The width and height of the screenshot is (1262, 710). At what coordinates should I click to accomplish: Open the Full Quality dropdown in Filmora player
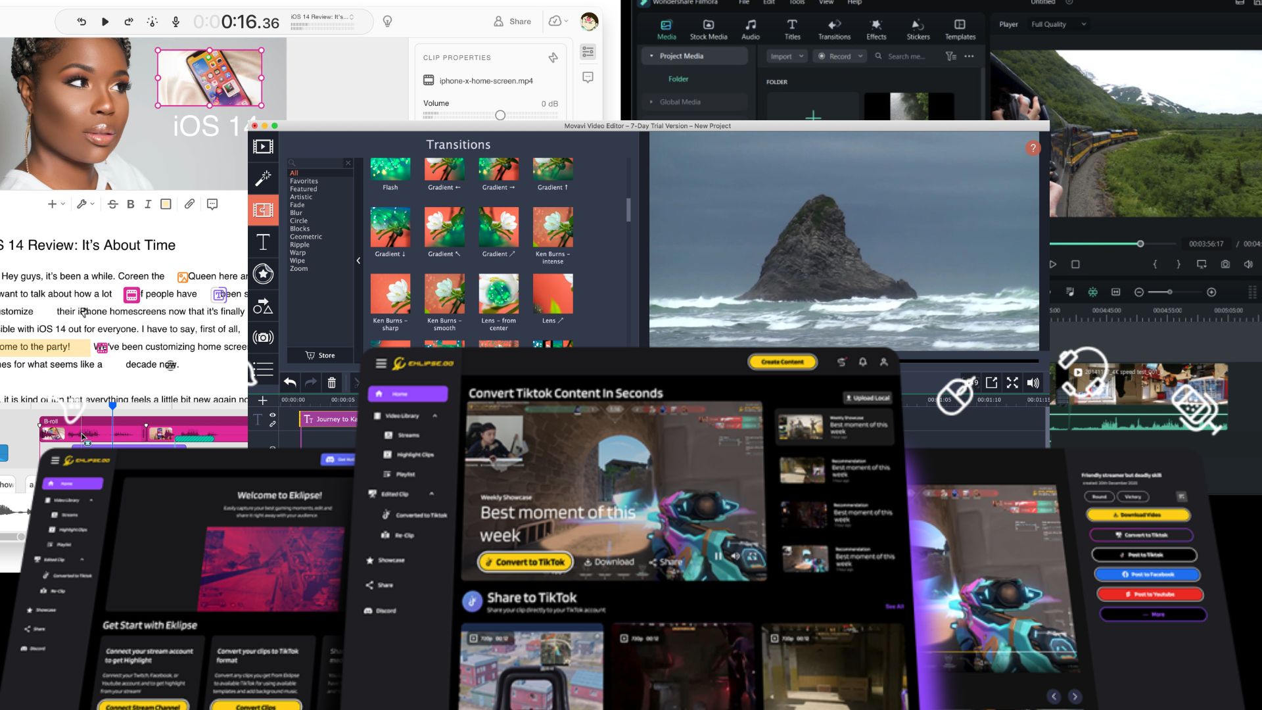click(x=1058, y=24)
